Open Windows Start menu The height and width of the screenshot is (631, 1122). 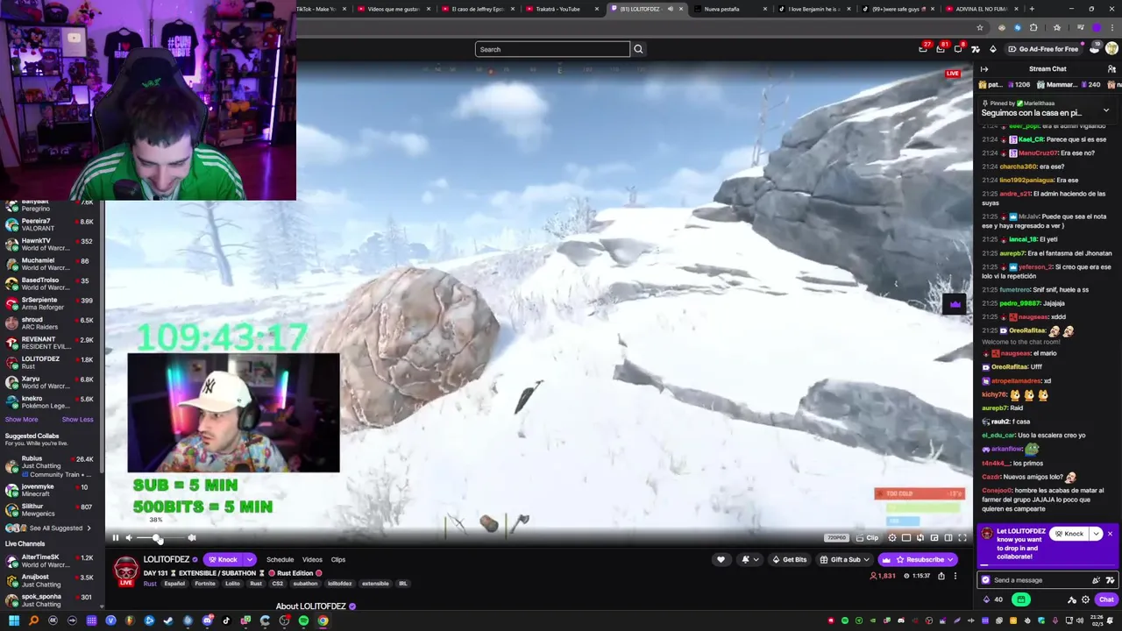(x=13, y=620)
